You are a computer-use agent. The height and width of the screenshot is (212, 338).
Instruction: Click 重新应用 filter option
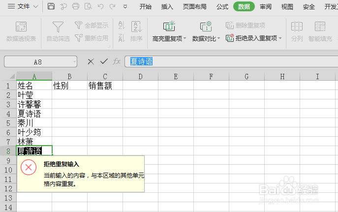[92, 38]
